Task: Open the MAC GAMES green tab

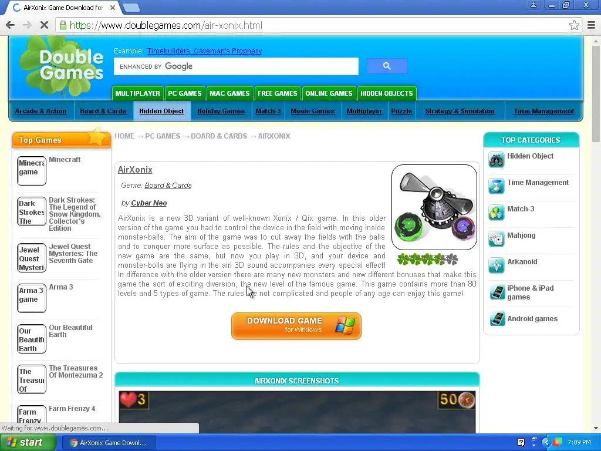Action: coord(229,93)
